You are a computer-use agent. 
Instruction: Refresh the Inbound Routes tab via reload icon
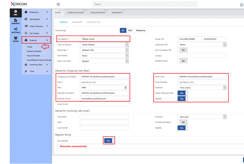point(105,10)
